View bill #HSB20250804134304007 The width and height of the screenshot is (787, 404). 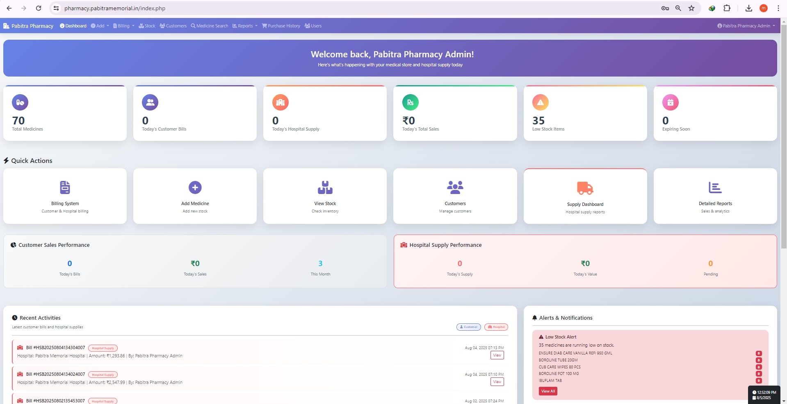497,355
